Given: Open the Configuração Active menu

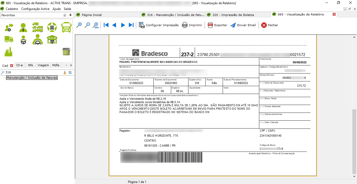Looking at the screenshot, I should pyautogui.click(x=35, y=9).
